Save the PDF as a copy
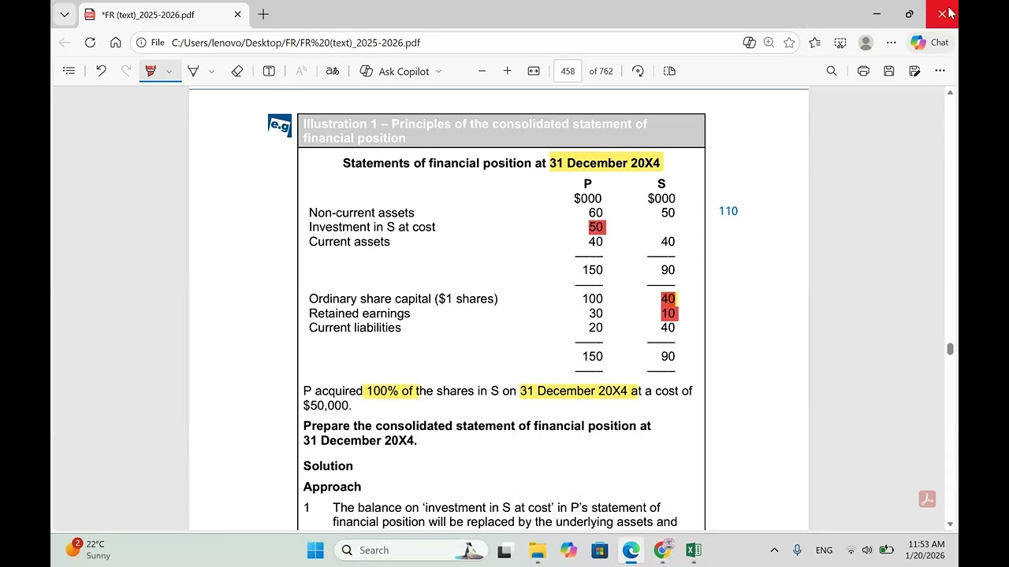 914,71
